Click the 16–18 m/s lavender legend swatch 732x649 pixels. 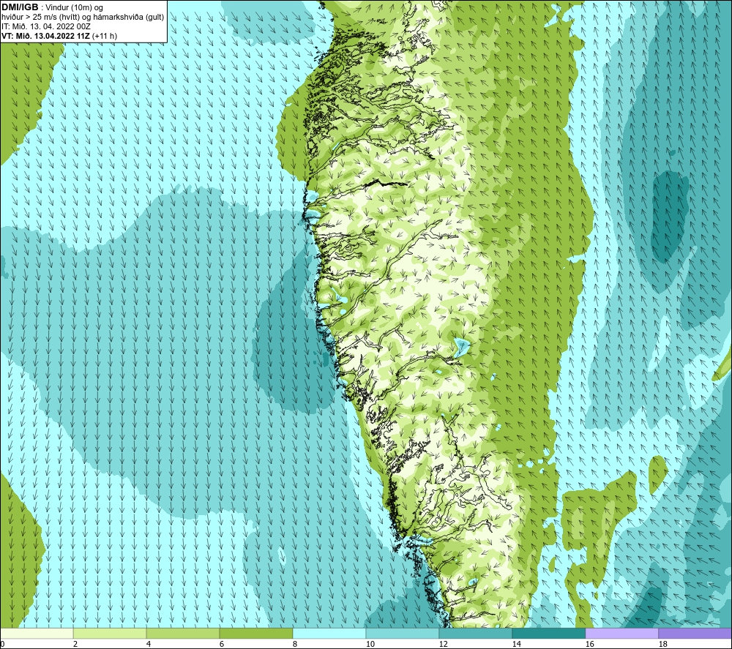point(621,633)
